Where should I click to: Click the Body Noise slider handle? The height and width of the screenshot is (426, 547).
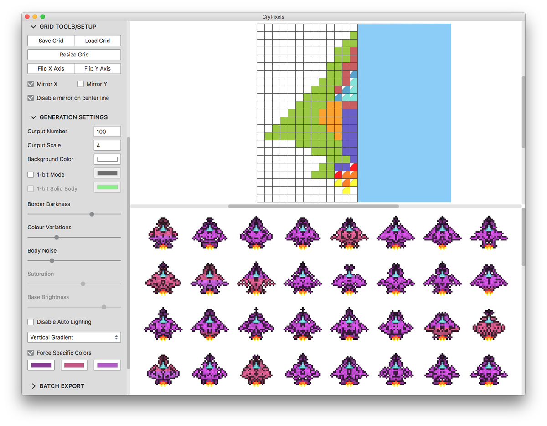click(x=52, y=260)
